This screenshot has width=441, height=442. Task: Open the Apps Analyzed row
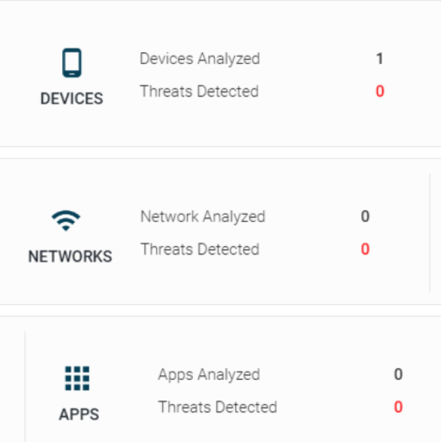pyautogui.click(x=209, y=374)
